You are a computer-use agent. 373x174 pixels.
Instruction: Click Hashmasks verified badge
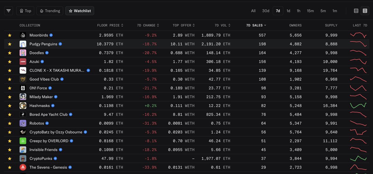coord(53,106)
